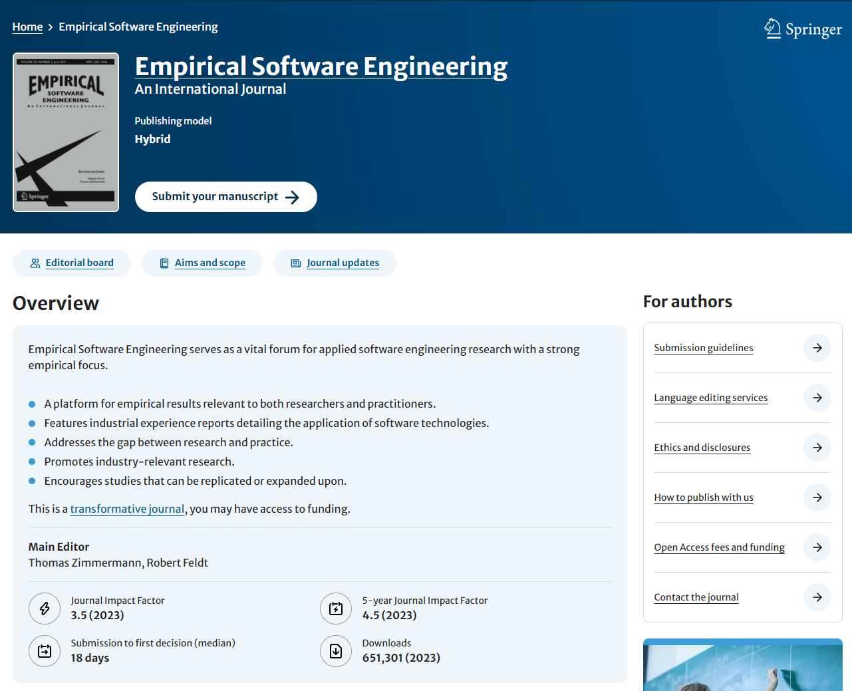Click the Springer logo in the header
Viewport: 852px width, 691px height.
click(x=803, y=29)
